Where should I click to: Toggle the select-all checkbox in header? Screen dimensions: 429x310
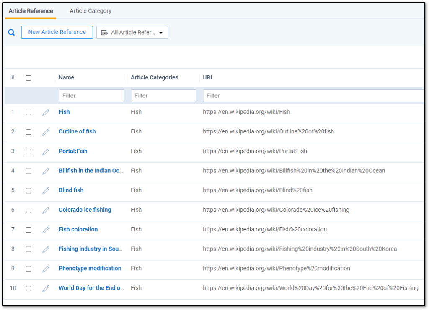(28, 78)
